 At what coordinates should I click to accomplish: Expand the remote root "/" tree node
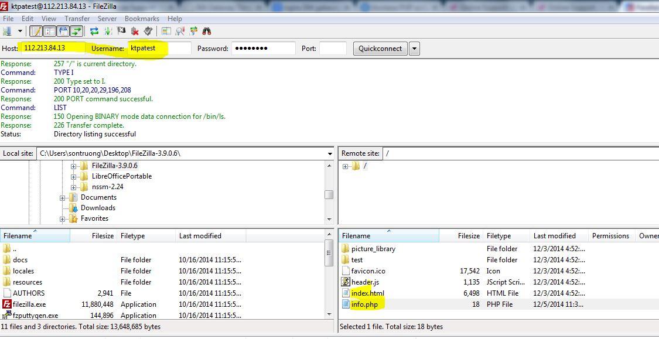pyautogui.click(x=346, y=166)
